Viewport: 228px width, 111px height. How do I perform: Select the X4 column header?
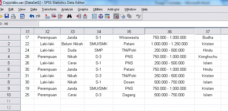[99, 31]
